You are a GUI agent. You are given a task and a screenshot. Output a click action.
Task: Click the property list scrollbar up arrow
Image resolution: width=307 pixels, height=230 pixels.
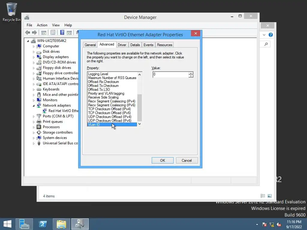click(140, 75)
